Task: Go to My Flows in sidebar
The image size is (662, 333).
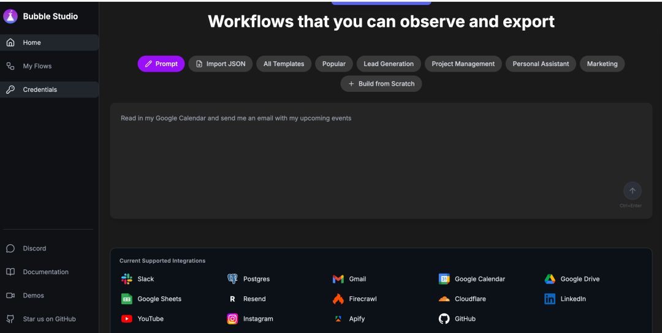Action: pyautogui.click(x=50, y=66)
